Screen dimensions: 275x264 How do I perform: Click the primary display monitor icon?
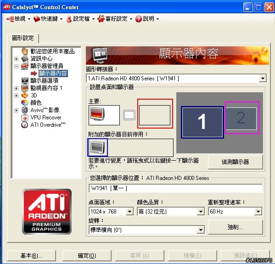point(97,114)
